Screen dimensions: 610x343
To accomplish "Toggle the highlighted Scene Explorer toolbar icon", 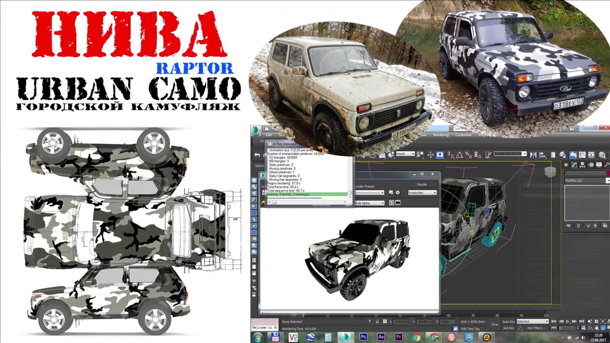I will pos(573,154).
